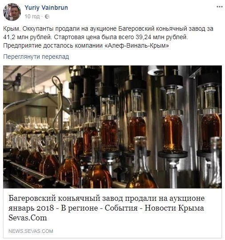Click the globe public audience icon
Screen dimensions: 225x240
[x=47, y=16]
